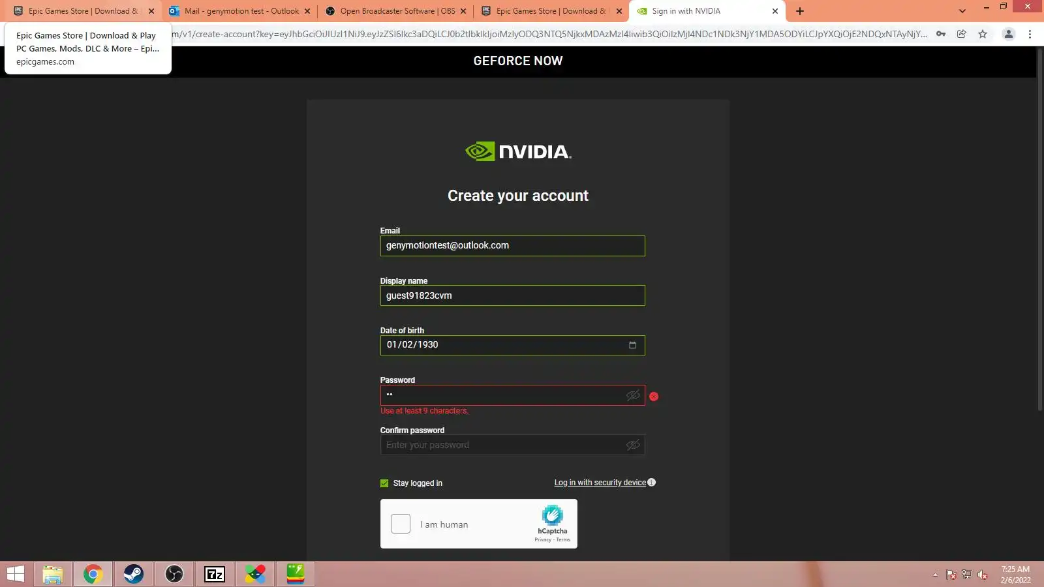Viewport: 1044px width, 587px height.
Task: Click the address bar URL
Action: 549,34
